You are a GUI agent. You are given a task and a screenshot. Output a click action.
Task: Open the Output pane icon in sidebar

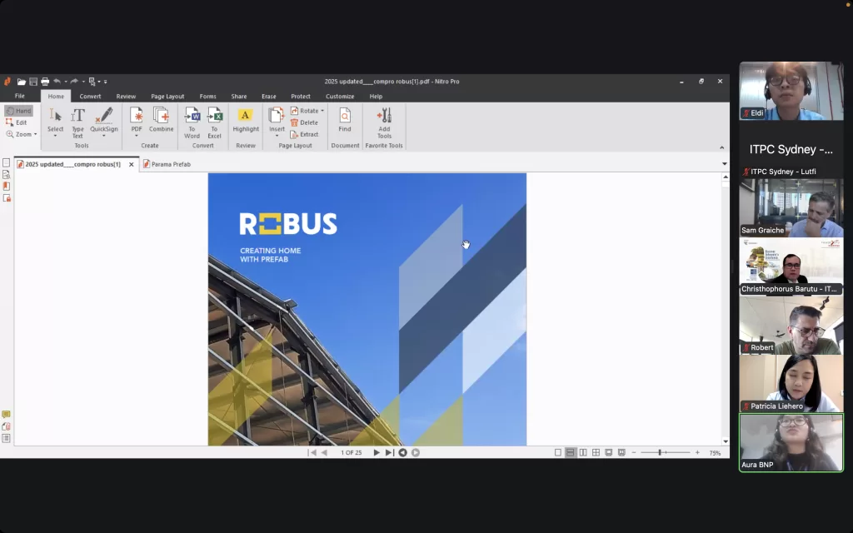coord(6,438)
